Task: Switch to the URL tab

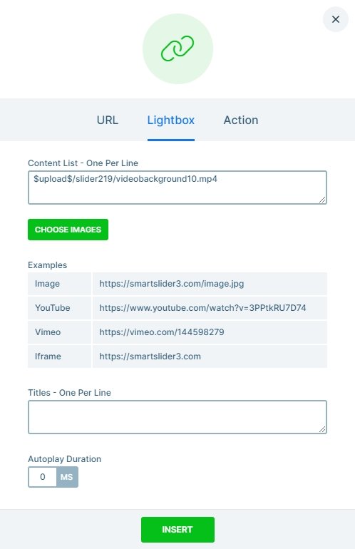Action: [x=108, y=120]
